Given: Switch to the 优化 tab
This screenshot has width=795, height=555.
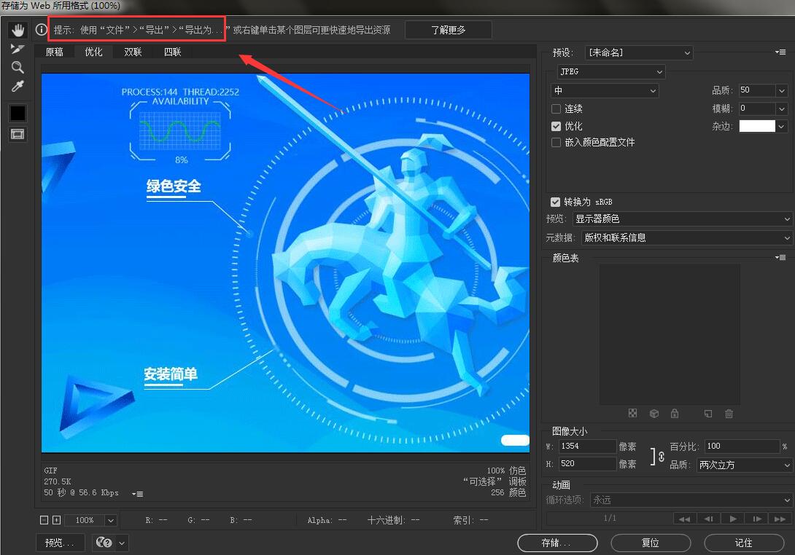Looking at the screenshot, I should pyautogui.click(x=93, y=52).
